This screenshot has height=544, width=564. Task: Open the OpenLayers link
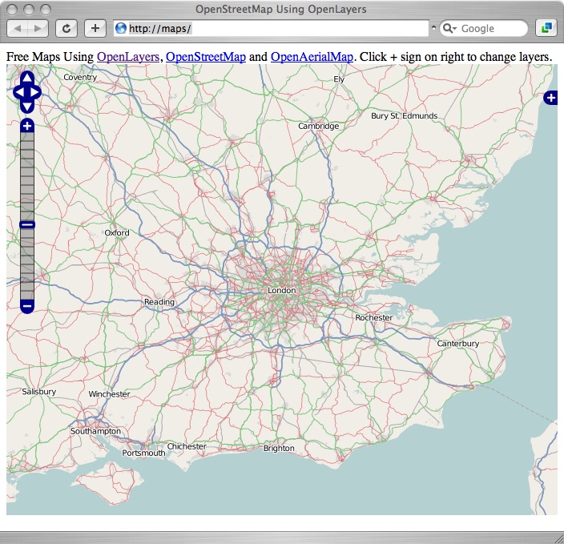128,57
